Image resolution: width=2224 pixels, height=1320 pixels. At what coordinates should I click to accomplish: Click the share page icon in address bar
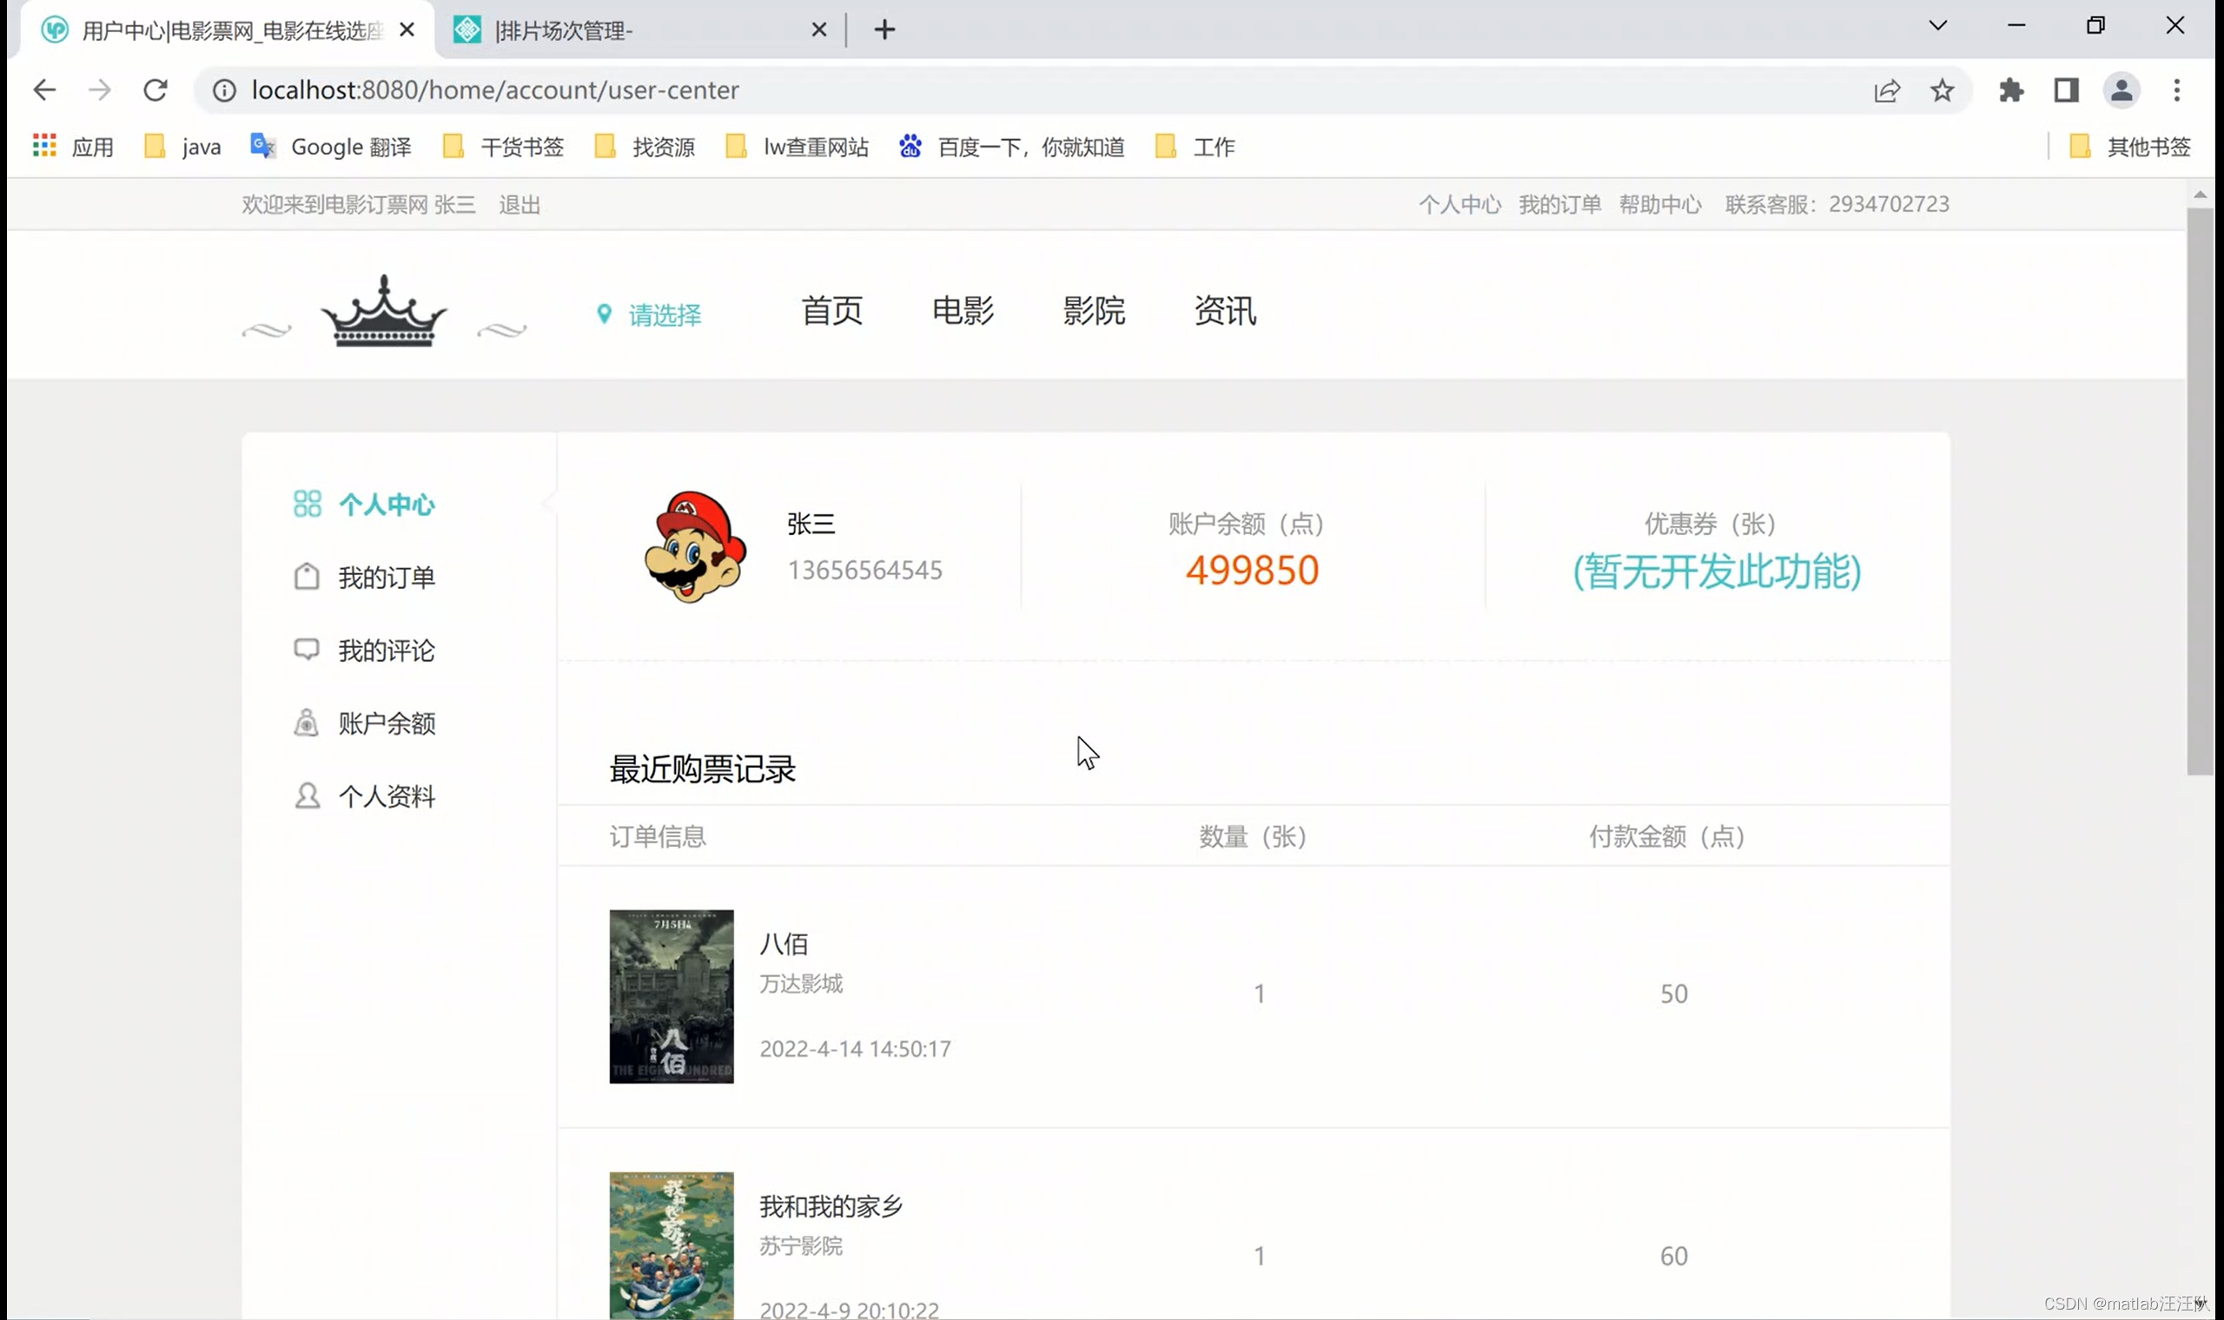click(x=1887, y=89)
